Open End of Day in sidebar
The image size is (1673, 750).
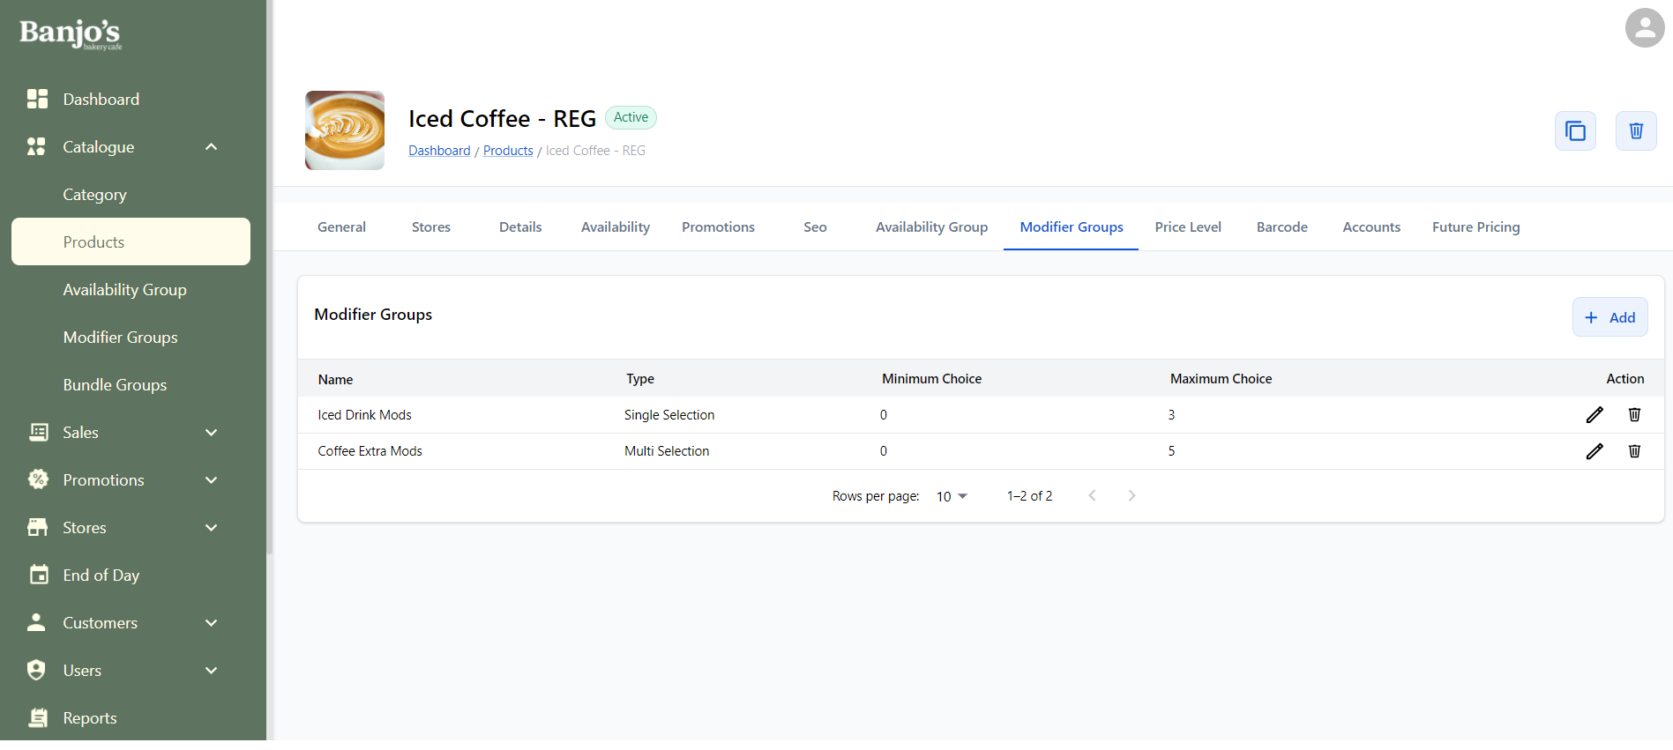[101, 575]
